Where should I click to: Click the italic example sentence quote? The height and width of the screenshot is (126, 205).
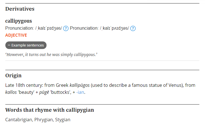click(x=51, y=54)
